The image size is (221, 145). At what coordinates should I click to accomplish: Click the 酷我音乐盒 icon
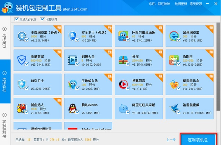click(x=174, y=84)
